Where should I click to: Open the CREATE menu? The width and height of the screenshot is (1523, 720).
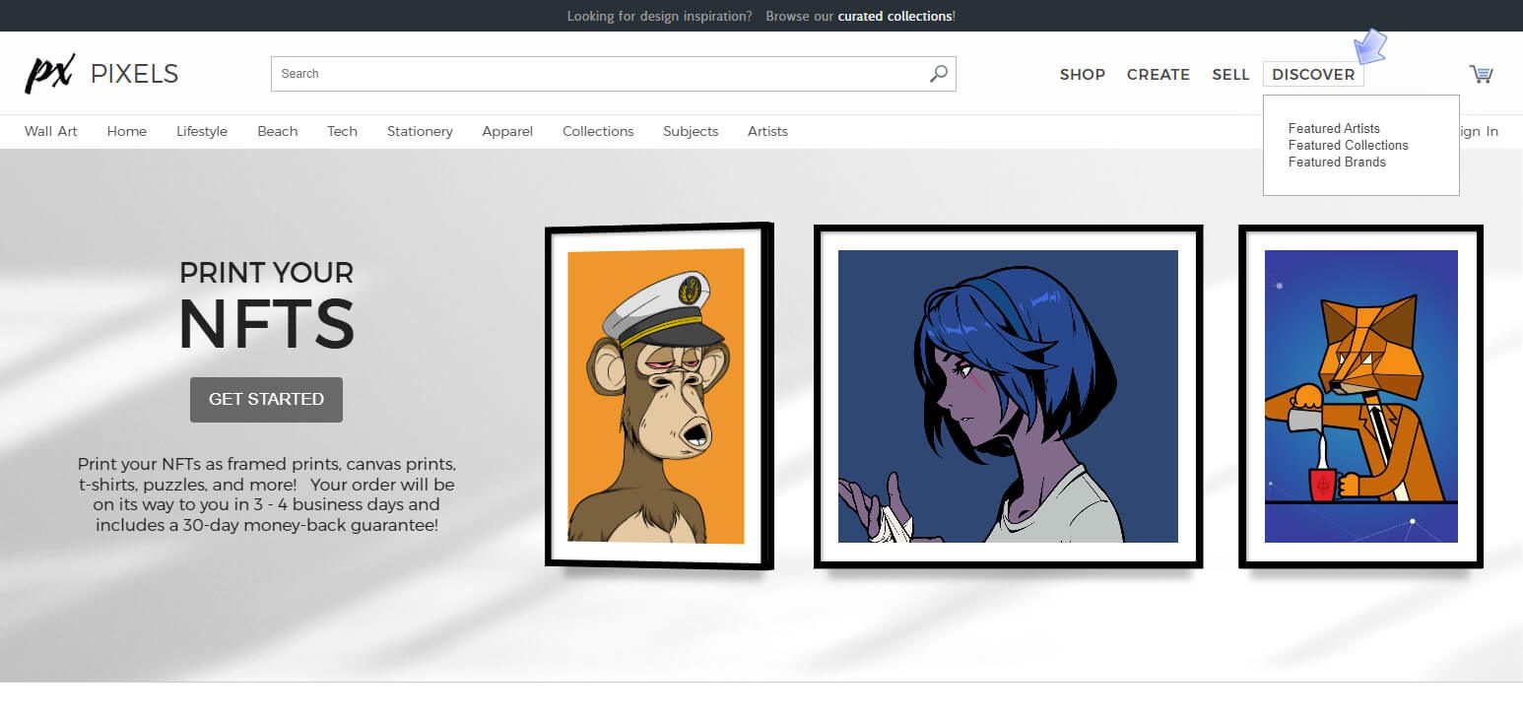tap(1159, 74)
